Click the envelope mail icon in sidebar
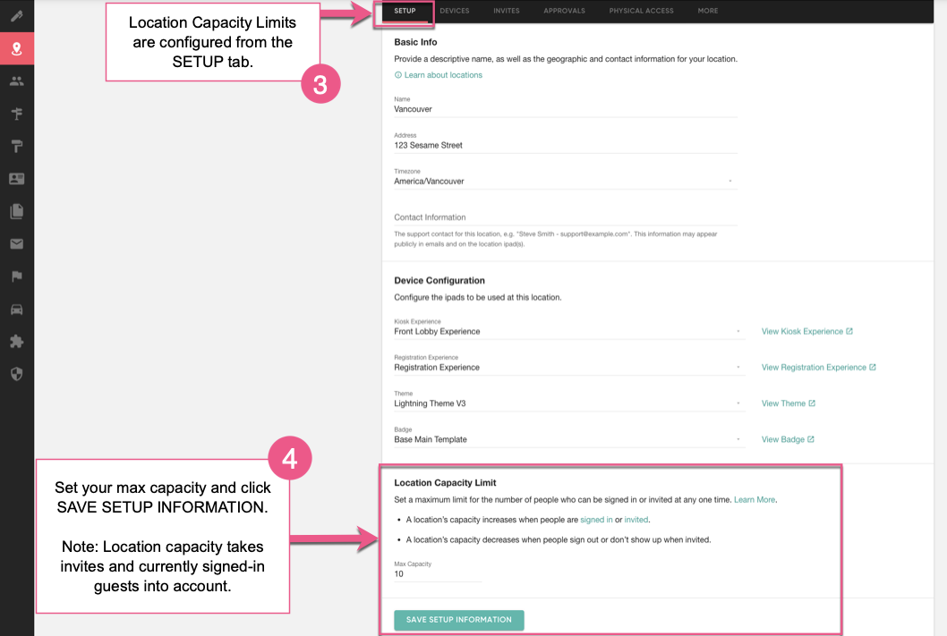This screenshot has height=636, width=947. (16, 243)
